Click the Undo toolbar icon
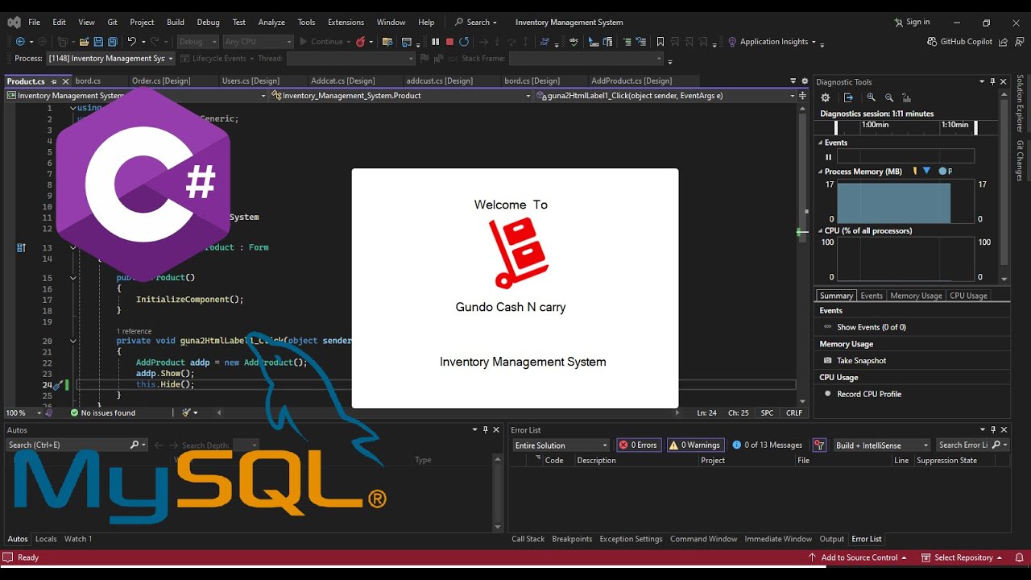 pyautogui.click(x=132, y=42)
